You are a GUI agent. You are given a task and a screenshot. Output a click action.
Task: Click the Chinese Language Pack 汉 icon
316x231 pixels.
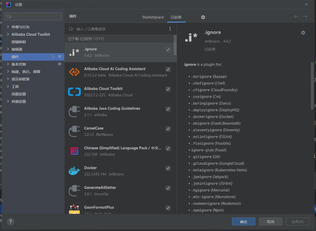[x=74, y=151]
